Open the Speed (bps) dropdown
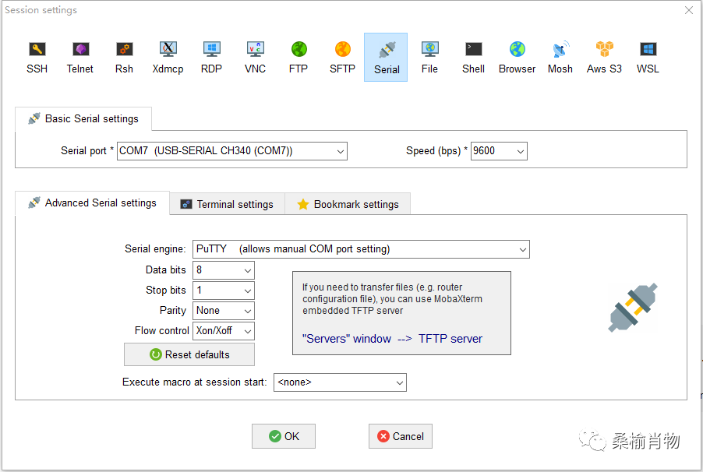The width and height of the screenshot is (703, 472). (x=499, y=151)
